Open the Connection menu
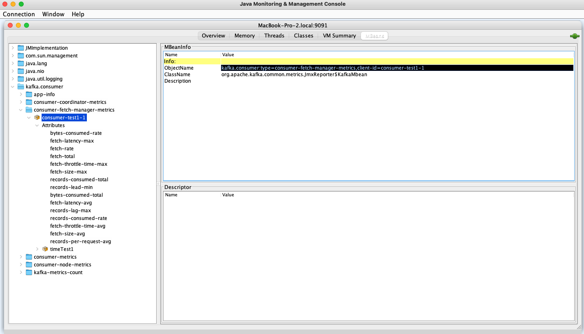Screen dimensions: 584x334 19,14
